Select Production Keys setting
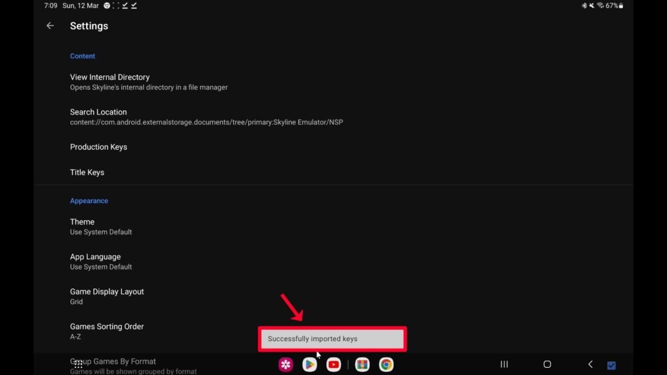667x375 pixels. pyautogui.click(x=98, y=147)
